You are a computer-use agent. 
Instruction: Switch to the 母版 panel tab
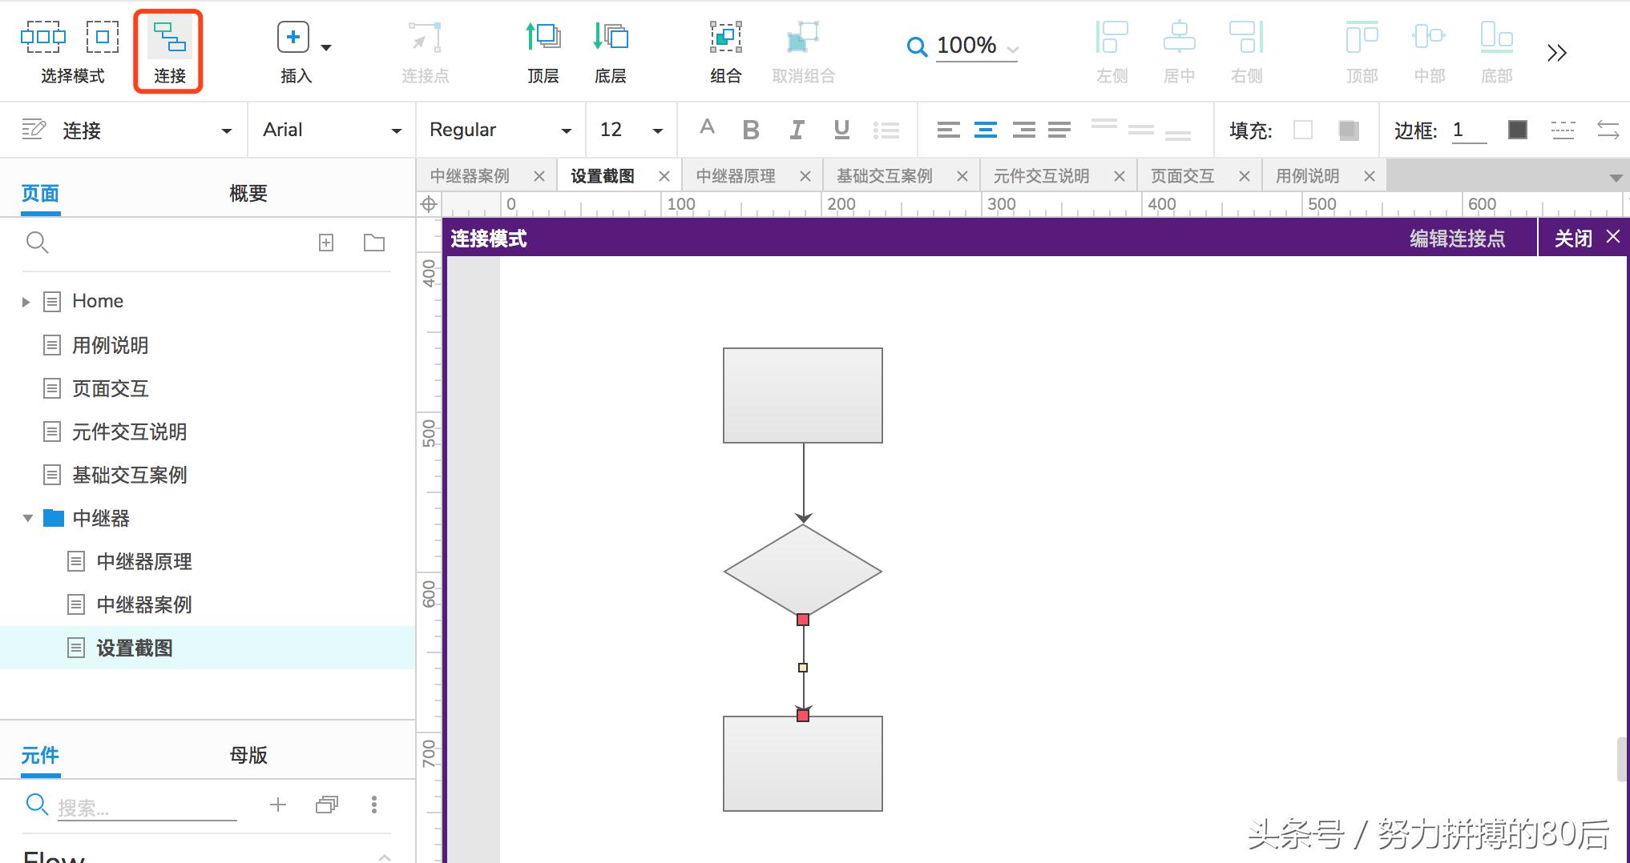[248, 754]
